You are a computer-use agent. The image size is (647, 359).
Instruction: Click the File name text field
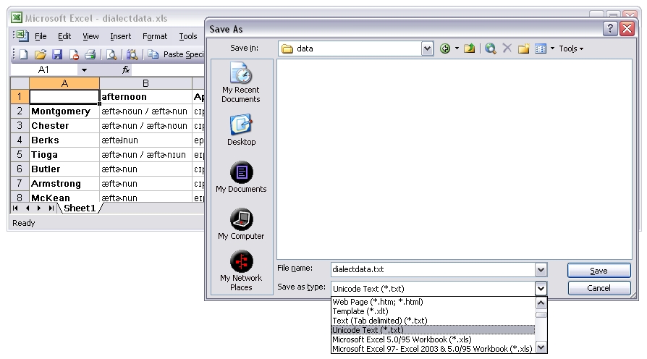(x=432, y=270)
